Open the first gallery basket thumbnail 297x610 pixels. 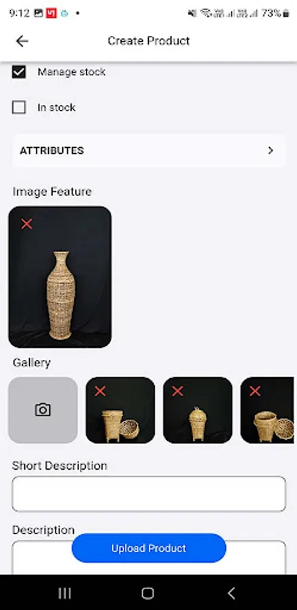(x=120, y=409)
